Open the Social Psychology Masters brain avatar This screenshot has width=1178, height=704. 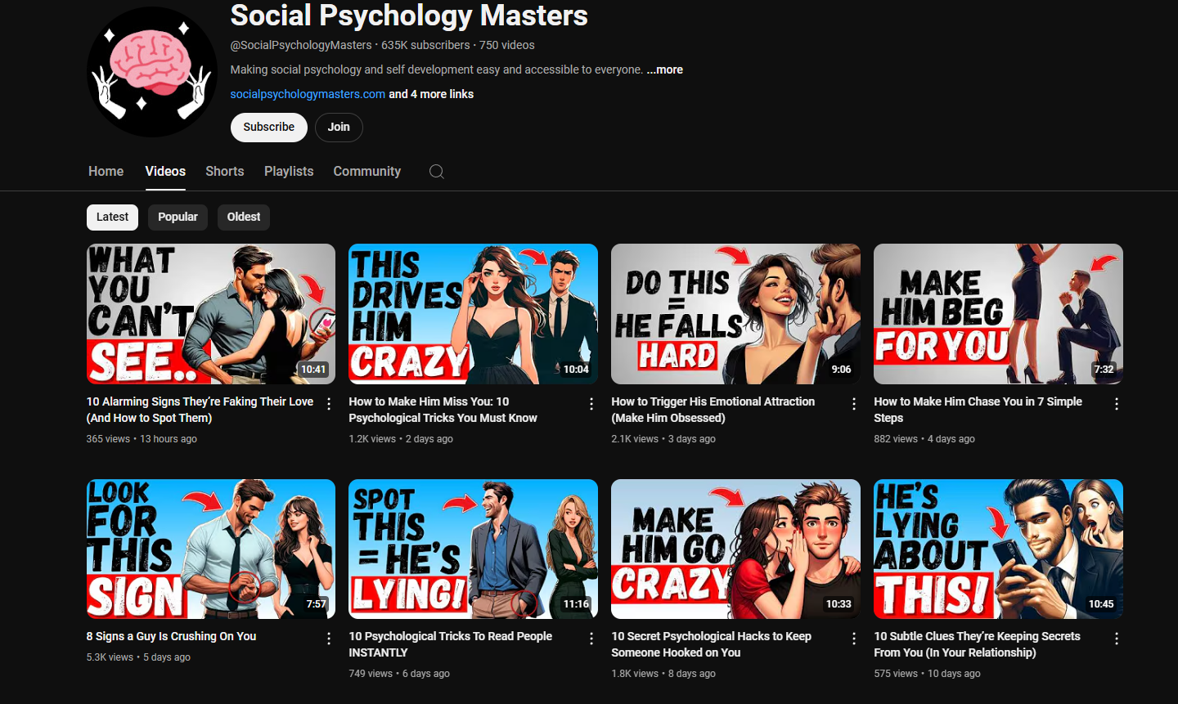[x=152, y=72]
